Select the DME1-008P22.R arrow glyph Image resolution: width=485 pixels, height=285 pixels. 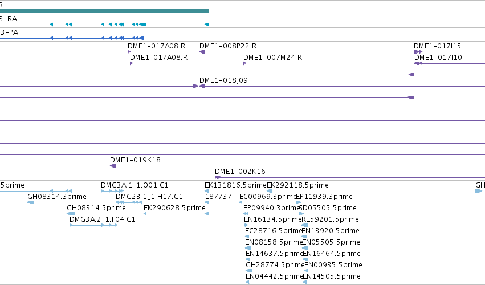pyautogui.click(x=202, y=52)
